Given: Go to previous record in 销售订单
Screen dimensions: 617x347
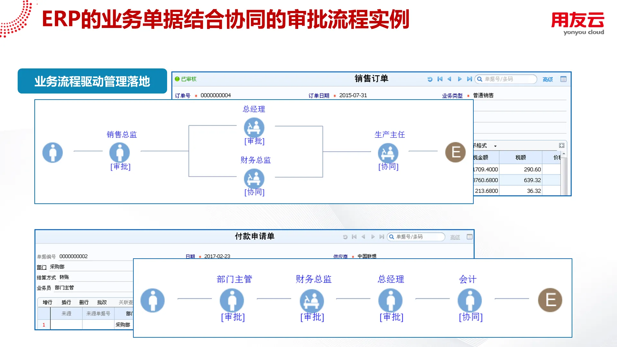Looking at the screenshot, I should [450, 79].
